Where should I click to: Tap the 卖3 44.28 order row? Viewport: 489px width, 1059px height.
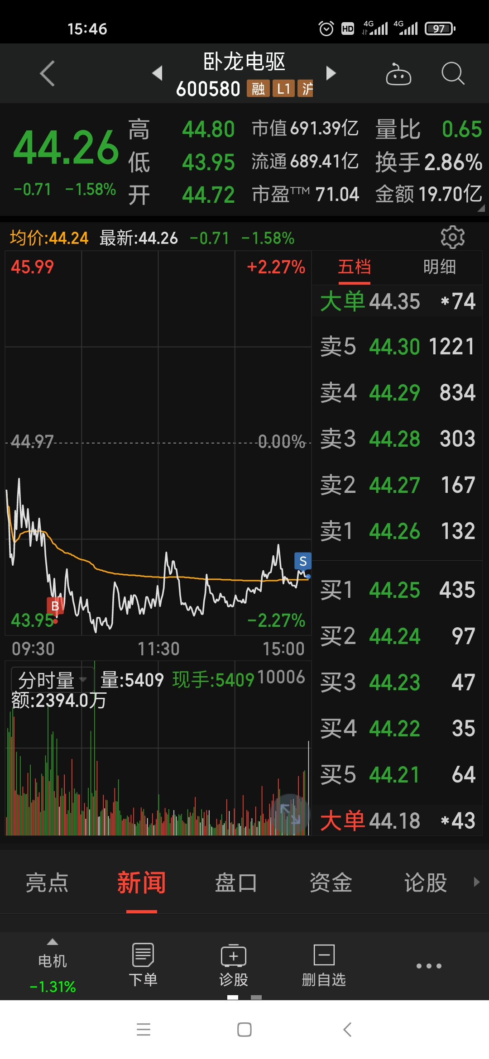[x=397, y=439]
